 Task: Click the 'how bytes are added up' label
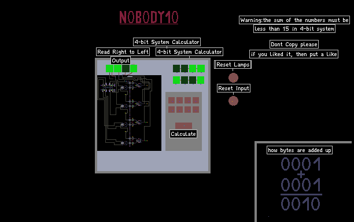[x=300, y=150]
